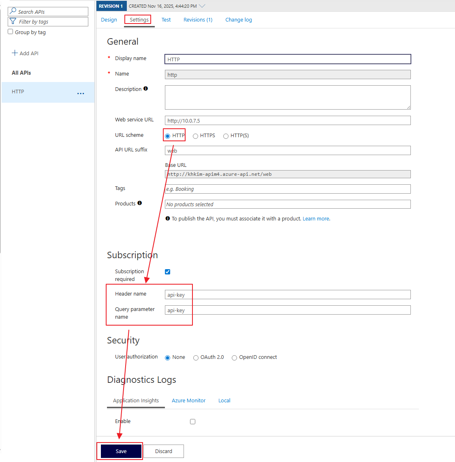Click the Description info icon
Screen dimensions: 455x462
click(x=145, y=89)
